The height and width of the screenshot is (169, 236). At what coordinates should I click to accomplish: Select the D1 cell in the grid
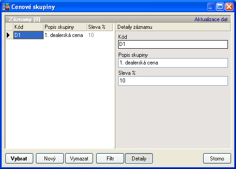pyautogui.click(x=28, y=35)
